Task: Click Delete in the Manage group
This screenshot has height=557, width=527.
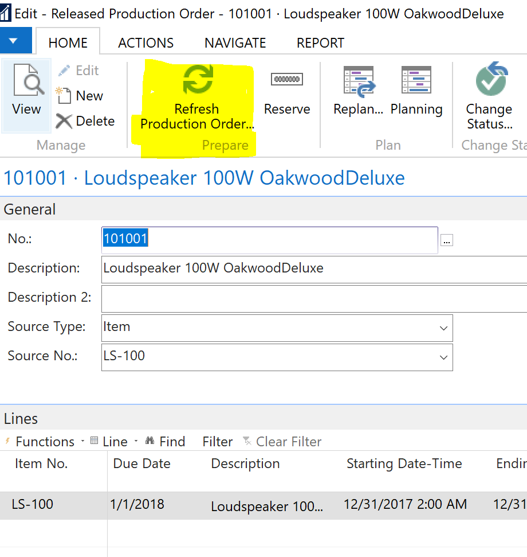Action: click(85, 121)
